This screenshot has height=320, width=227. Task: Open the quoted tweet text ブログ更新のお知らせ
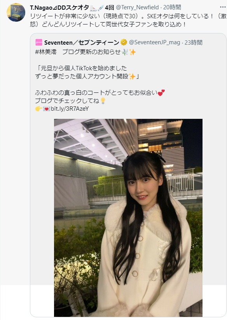(x=91, y=52)
